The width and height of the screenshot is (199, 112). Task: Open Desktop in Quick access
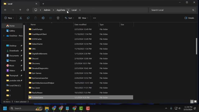click(x=12, y=46)
